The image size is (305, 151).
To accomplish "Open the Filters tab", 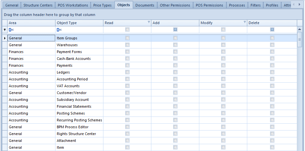I will (256, 5).
